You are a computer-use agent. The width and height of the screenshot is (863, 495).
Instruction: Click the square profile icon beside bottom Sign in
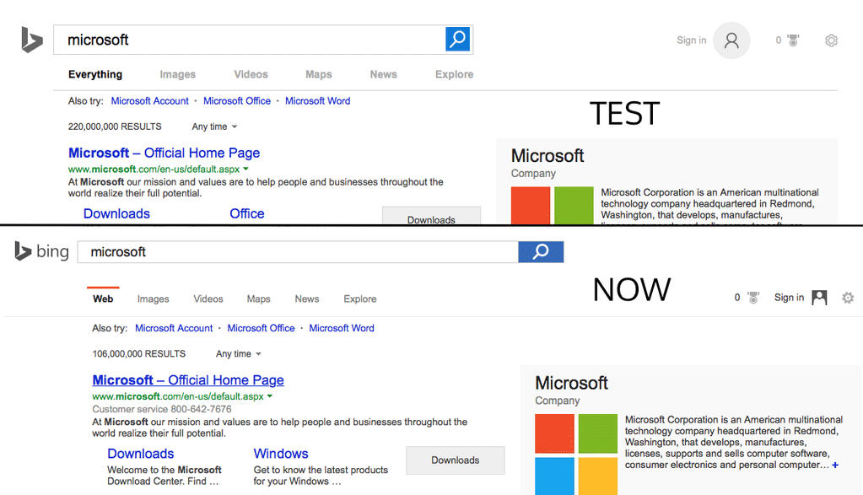coord(819,298)
